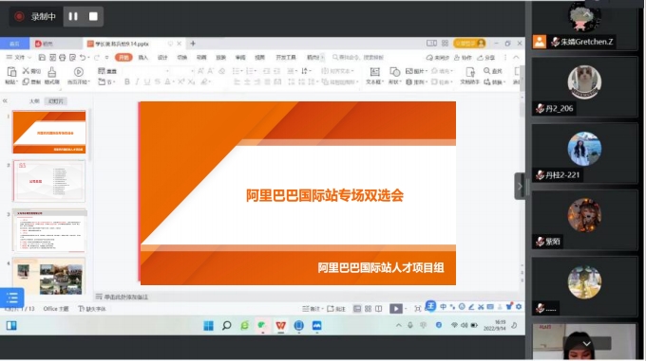Click the Italic formatting icon
Image resolution: width=646 pixels, height=361 pixels.
[137, 81]
